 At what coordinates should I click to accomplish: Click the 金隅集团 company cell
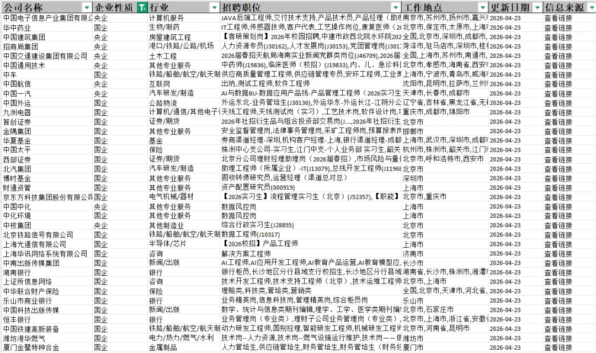[x=47, y=131]
